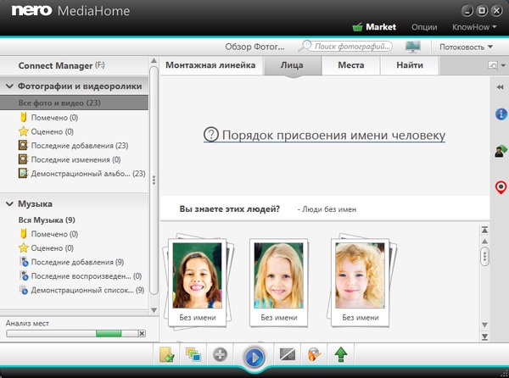Click the monitor device icon in top bar
509x378 pixels.
tap(413, 47)
